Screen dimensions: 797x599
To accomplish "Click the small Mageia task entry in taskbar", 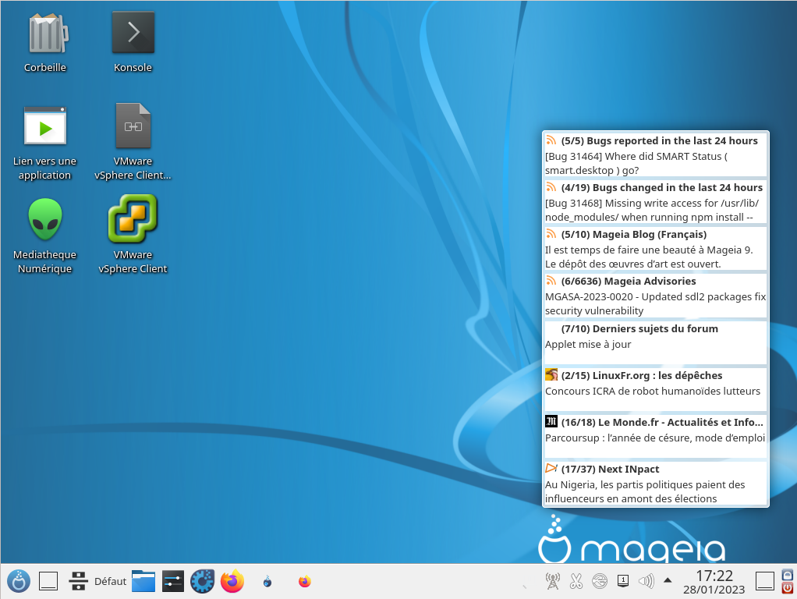I will tap(267, 581).
